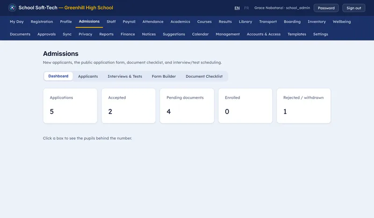374x218 pixels.
Task: Click the Applications stat card showing 5
Action: point(70,106)
